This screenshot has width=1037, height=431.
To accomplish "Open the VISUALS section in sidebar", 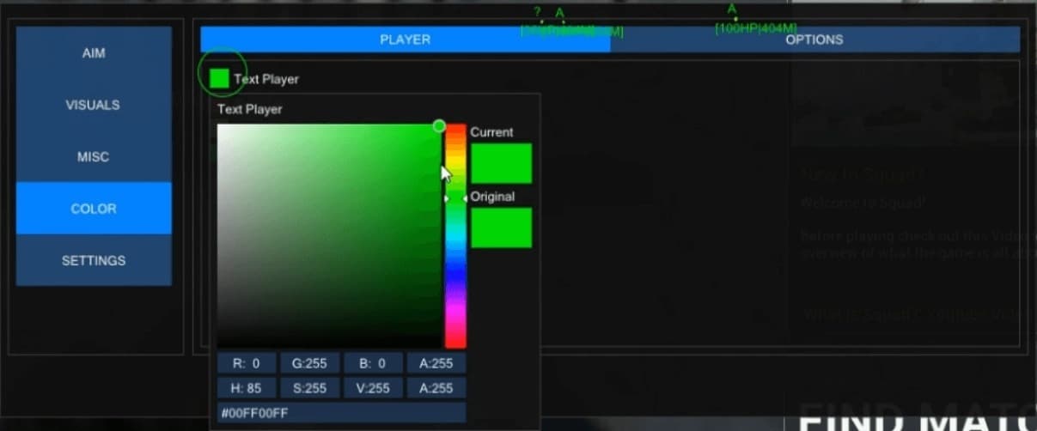I will tap(94, 105).
